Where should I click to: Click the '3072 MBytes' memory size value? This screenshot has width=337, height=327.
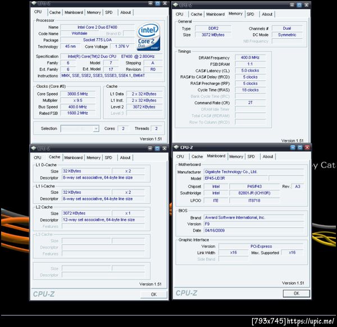pyautogui.click(x=213, y=35)
